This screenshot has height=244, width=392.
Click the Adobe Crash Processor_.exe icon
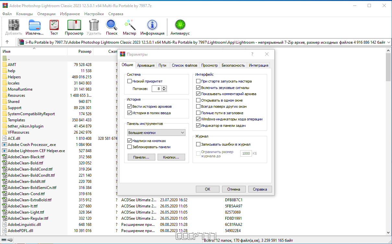pos(5,144)
